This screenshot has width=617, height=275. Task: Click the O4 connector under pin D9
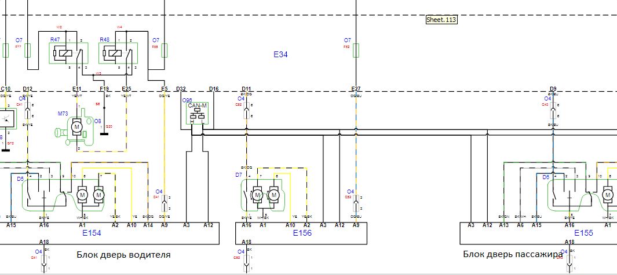553,110
